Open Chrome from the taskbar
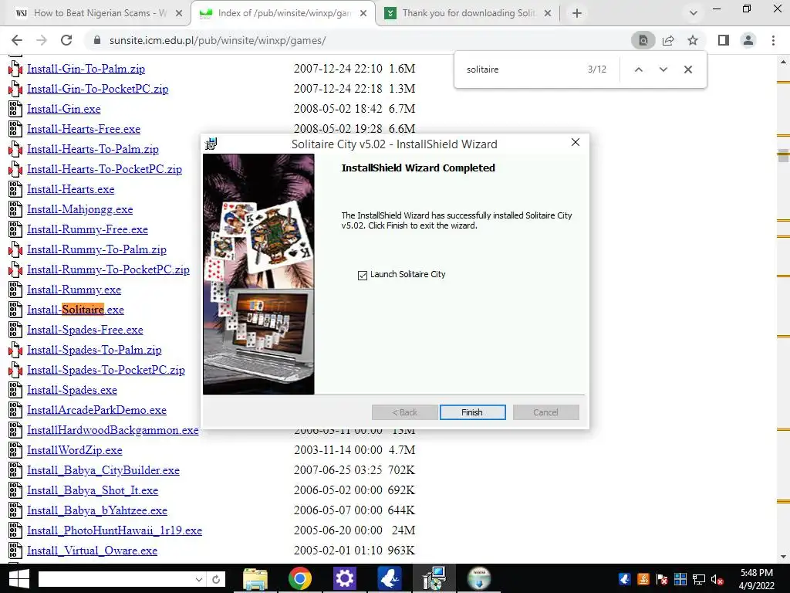The image size is (790, 593). click(x=300, y=578)
